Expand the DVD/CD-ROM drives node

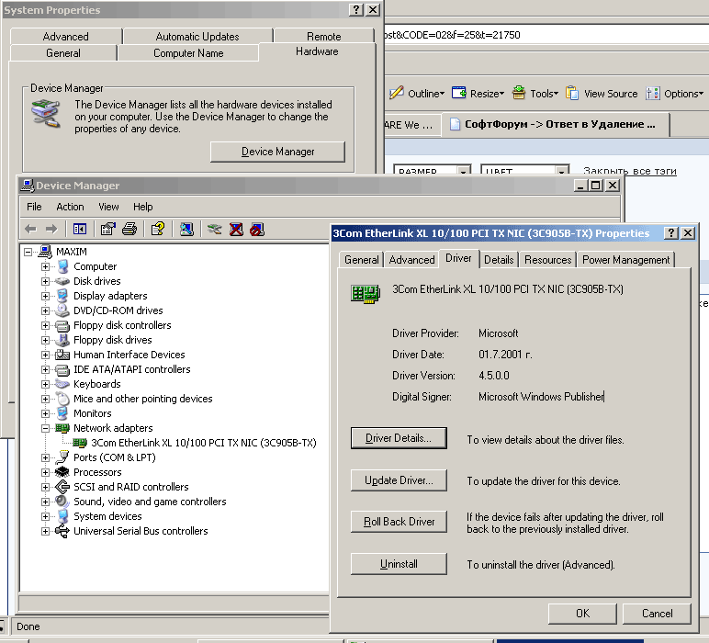[x=45, y=310]
